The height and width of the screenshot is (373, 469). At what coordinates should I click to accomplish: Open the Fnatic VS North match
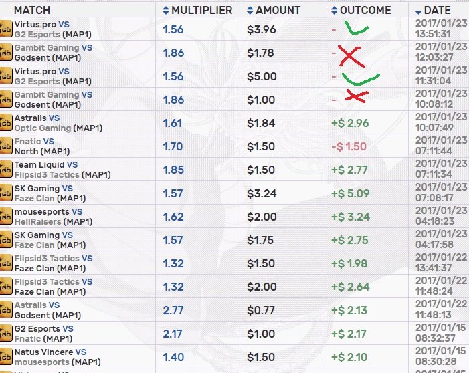pyautogui.click(x=42, y=146)
